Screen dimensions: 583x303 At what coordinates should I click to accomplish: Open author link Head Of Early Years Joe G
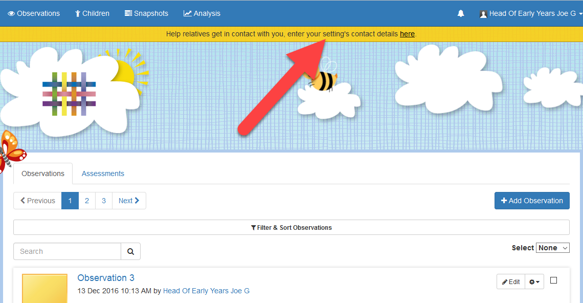pos(207,291)
